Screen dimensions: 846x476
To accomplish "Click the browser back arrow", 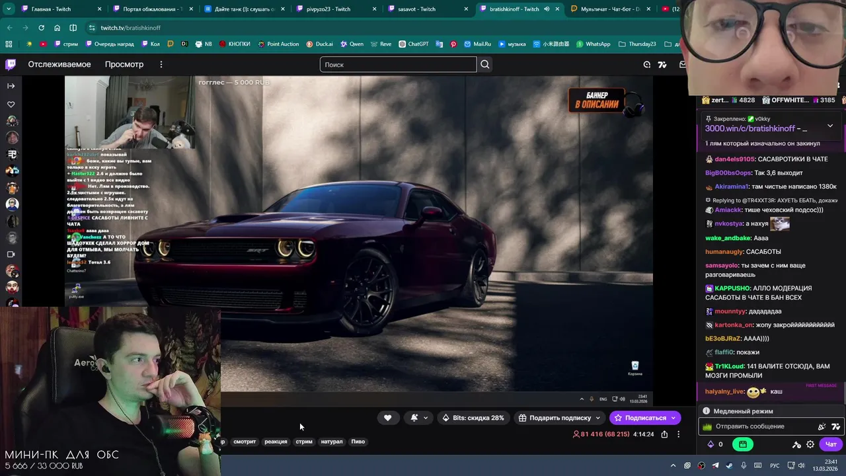I will click(9, 28).
